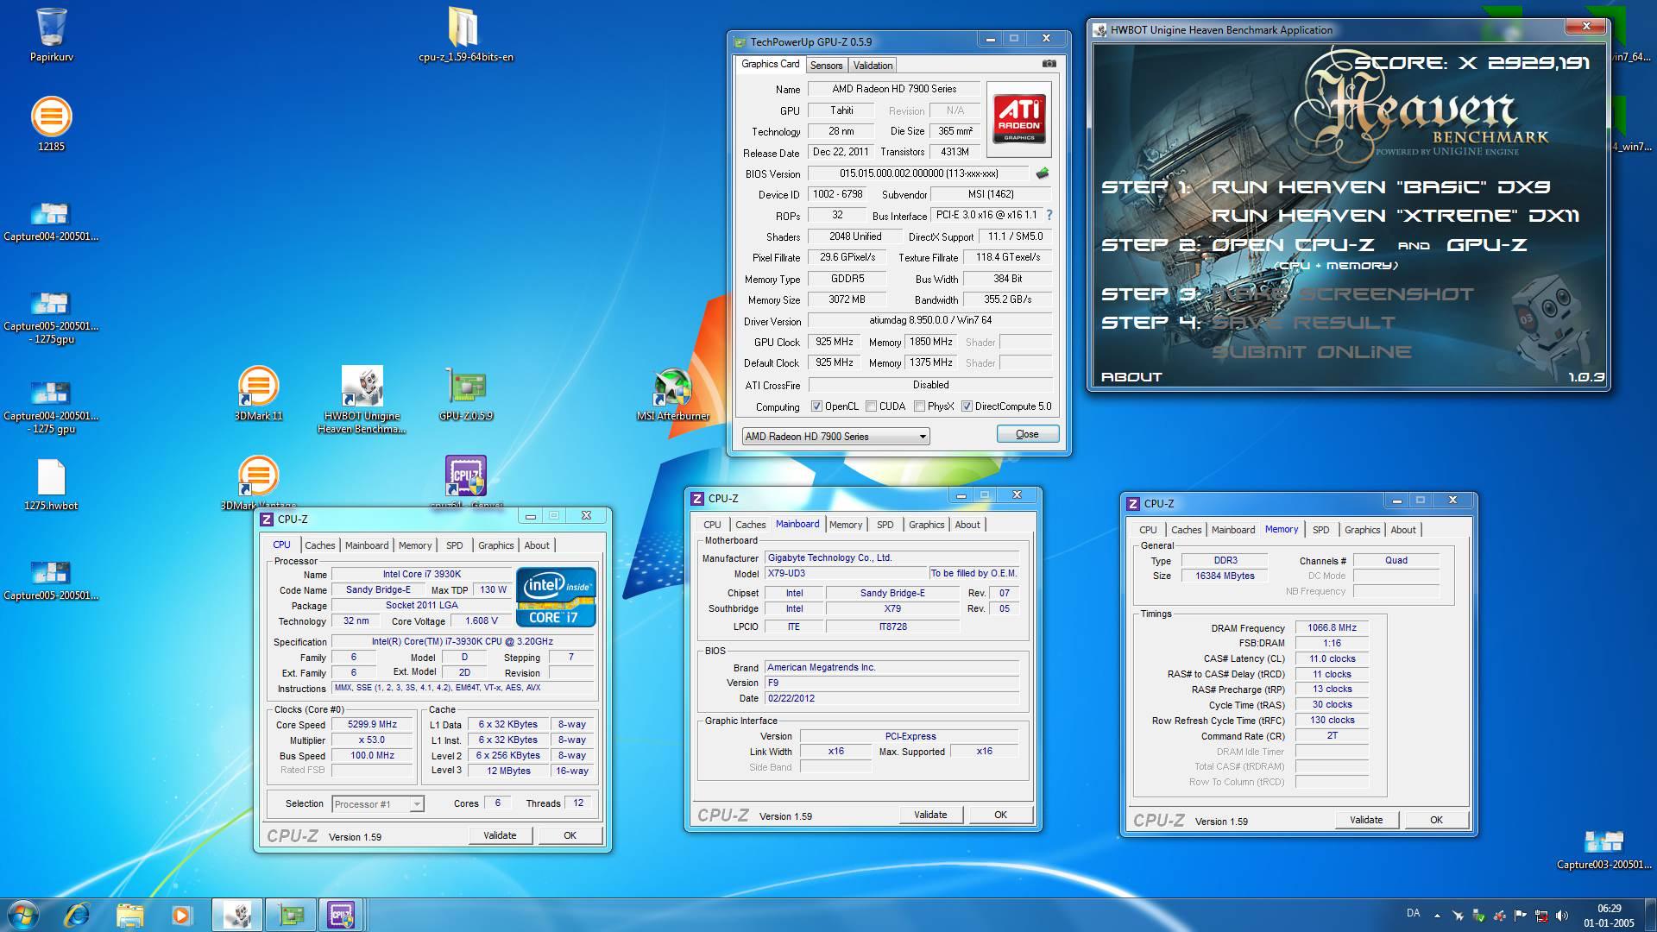The width and height of the screenshot is (1657, 932).
Task: Click Validate in CPU-Z Intel Core i7 3930K window
Action: click(x=500, y=835)
